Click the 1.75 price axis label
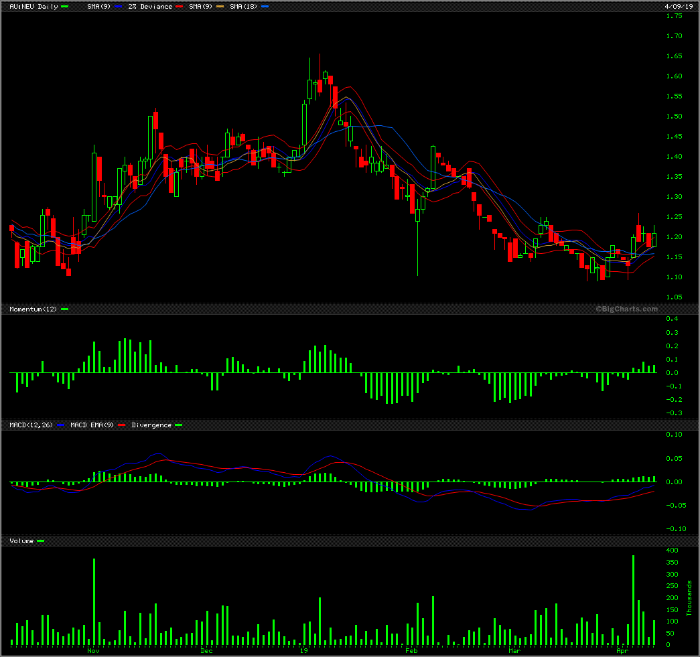Viewport: 700px width, 657px height. click(674, 15)
